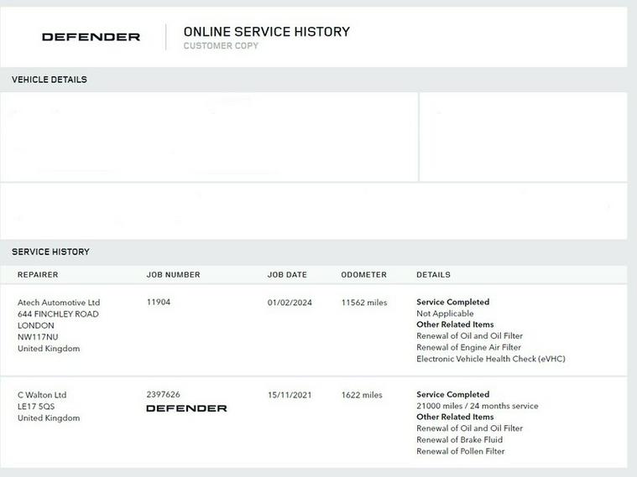Click 21000 miles / 24 months service
The height and width of the screenshot is (477, 637).
(478, 406)
